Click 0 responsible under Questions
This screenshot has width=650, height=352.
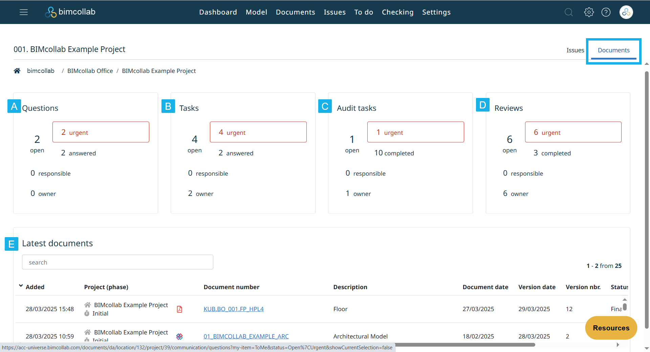[x=51, y=173]
